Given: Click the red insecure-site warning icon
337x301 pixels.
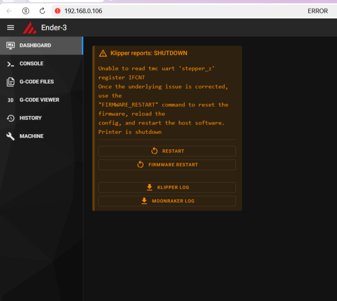Looking at the screenshot, I should coord(57,11).
